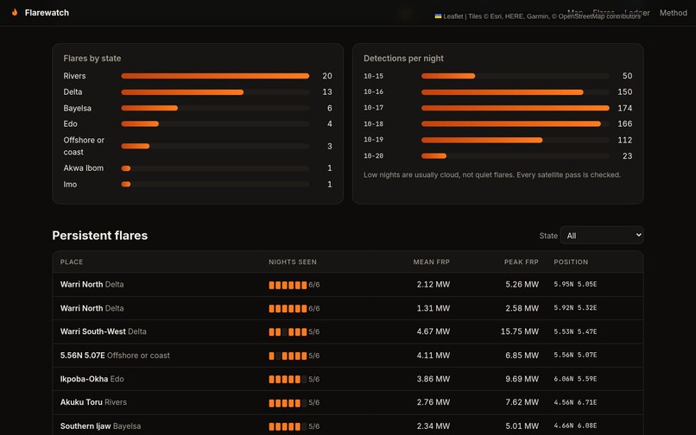Click the Flarewatch brand name
Viewport: 696px width, 435px height.
tap(47, 13)
